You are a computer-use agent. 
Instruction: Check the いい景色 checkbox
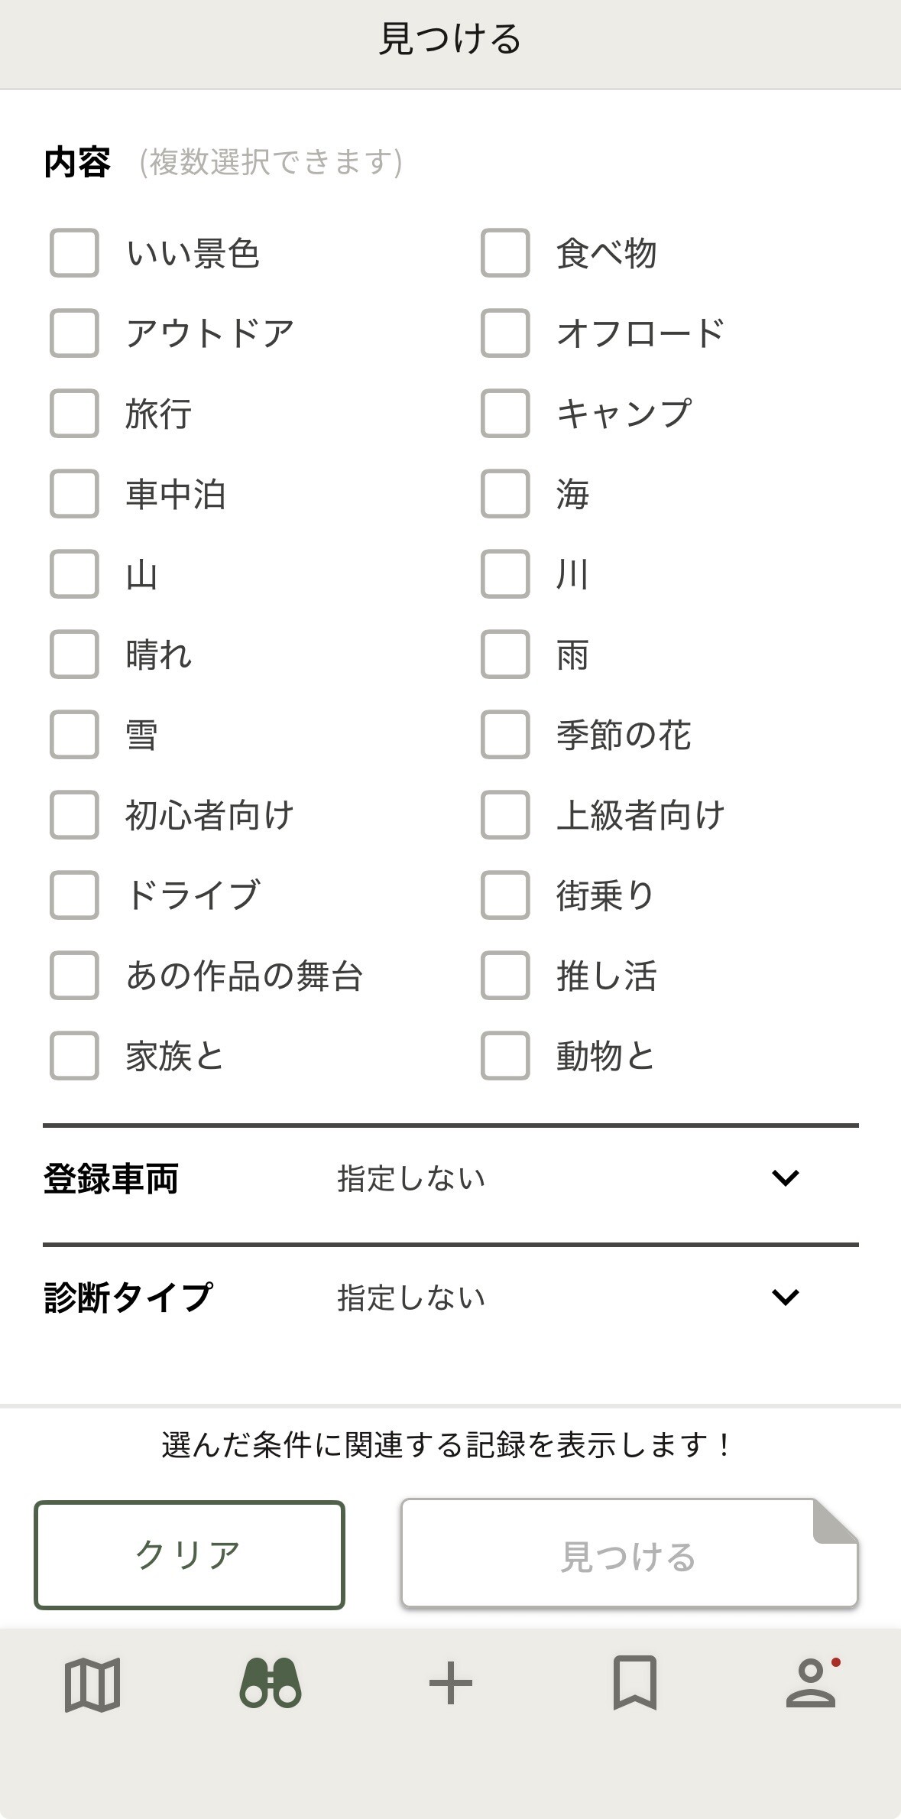(74, 253)
